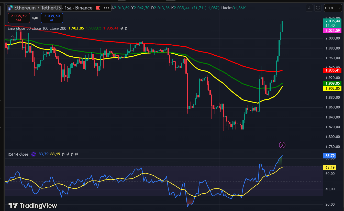Click the Ethereum symbol logo
The width and height of the screenshot is (344, 211).
tap(10, 8)
